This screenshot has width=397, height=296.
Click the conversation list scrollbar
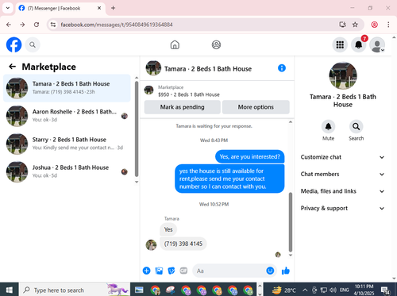137,129
